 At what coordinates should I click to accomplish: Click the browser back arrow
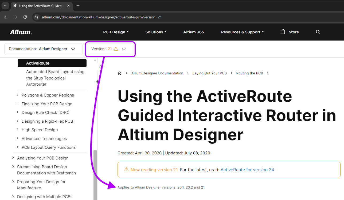(x=6, y=17)
